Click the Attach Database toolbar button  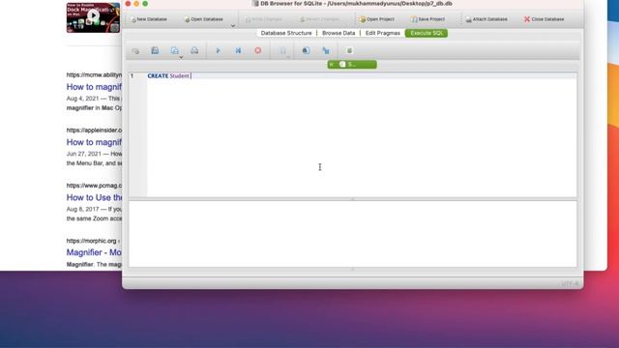click(x=486, y=19)
